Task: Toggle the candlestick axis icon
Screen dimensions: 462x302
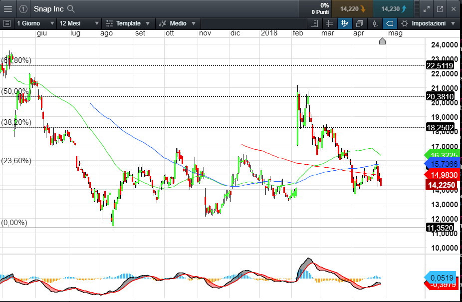Action: (375, 23)
